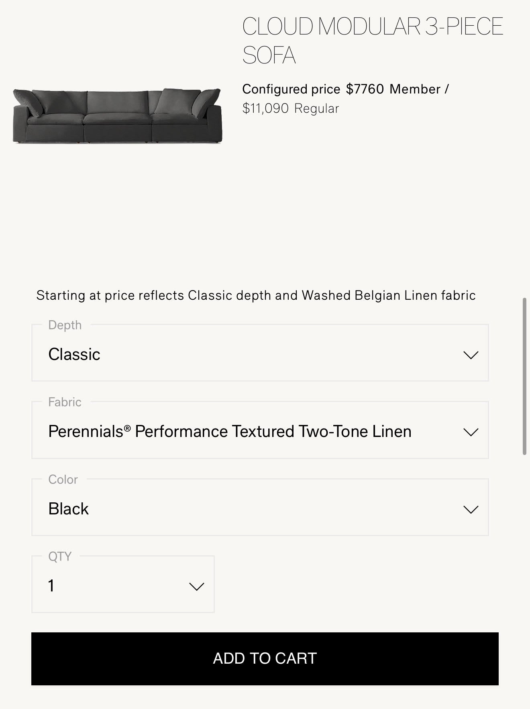Image resolution: width=530 pixels, height=709 pixels.
Task: Click the Configured price label
Action: pyautogui.click(x=291, y=89)
